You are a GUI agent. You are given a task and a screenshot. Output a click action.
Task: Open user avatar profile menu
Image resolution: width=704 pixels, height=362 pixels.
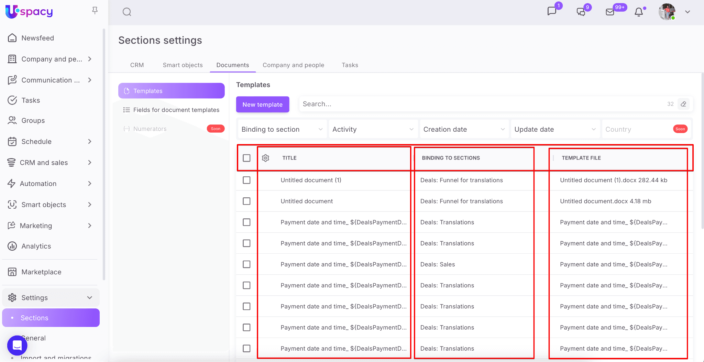point(667,12)
